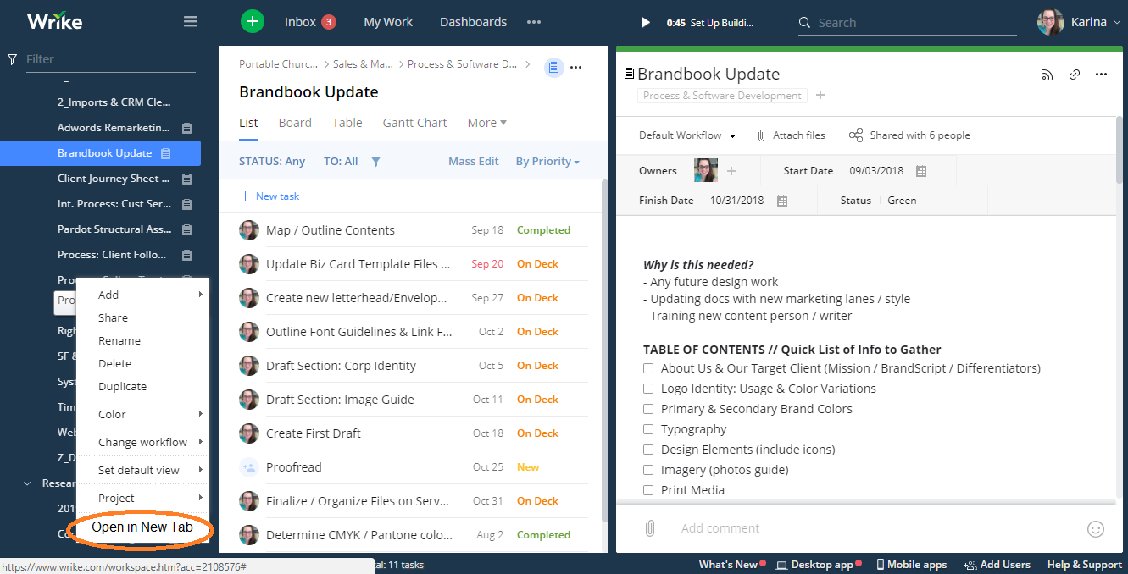Open the hamburger sidebar menu icon
Viewport: 1128px width, 574px height.
point(191,22)
